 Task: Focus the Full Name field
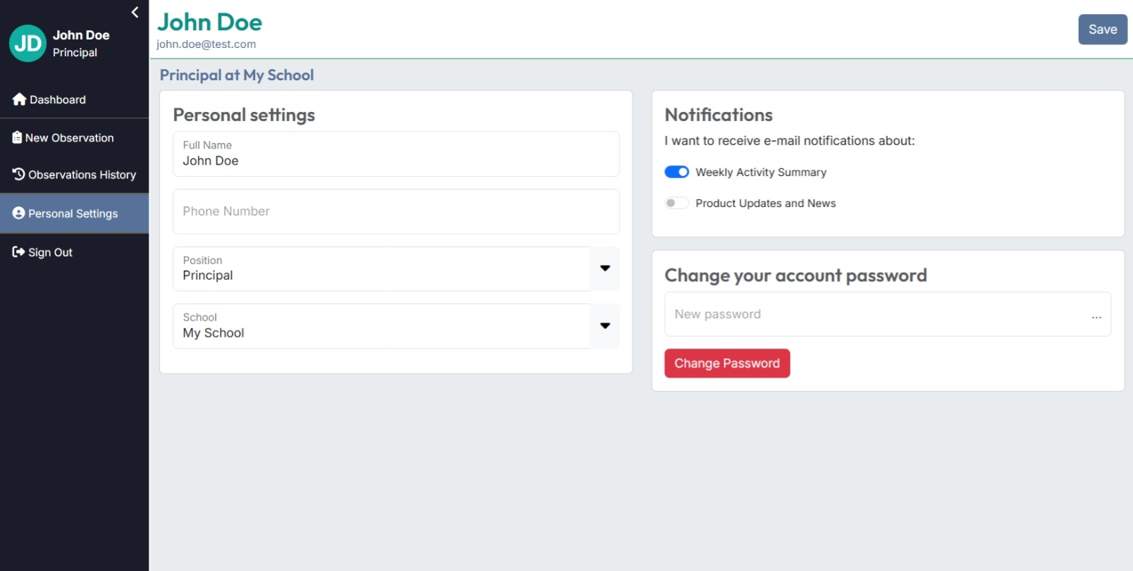tap(396, 153)
